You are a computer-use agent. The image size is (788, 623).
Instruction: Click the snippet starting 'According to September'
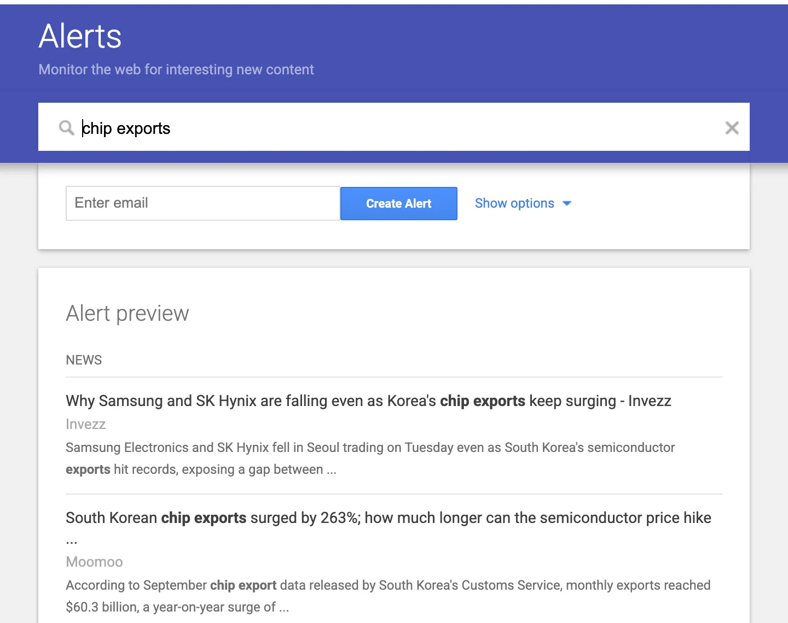[x=388, y=596]
